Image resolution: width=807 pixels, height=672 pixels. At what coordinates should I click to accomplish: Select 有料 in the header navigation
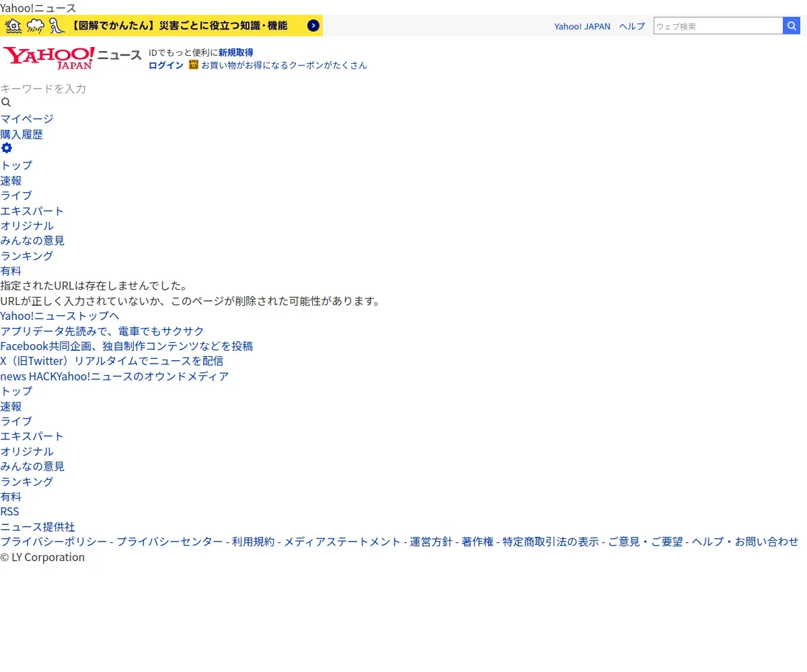coord(11,271)
